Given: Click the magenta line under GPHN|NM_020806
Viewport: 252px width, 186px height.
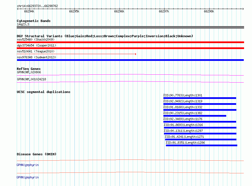Looking at the screenshot, I should 130,75.
